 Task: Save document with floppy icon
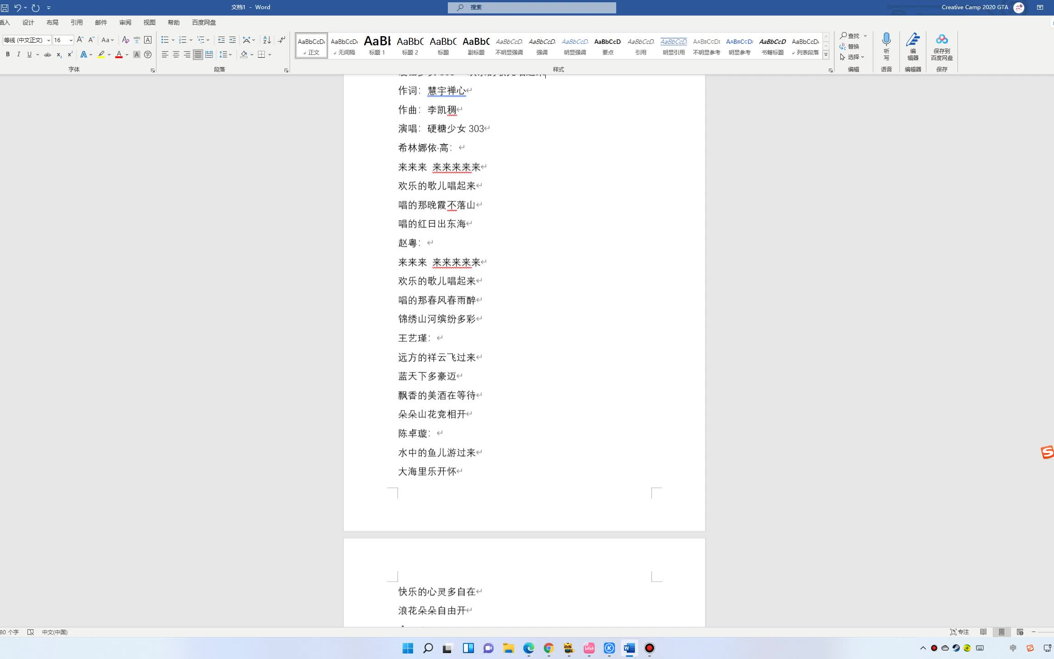click(5, 7)
